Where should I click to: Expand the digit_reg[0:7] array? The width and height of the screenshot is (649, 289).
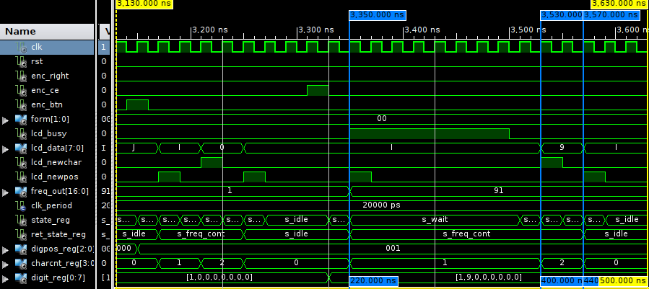tap(6, 277)
